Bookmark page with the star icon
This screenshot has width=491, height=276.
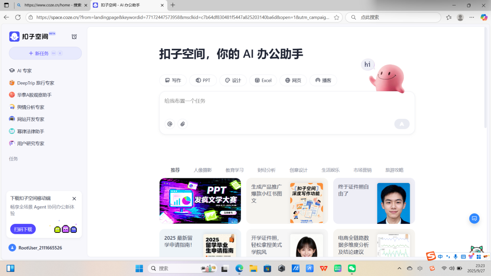[x=336, y=18]
